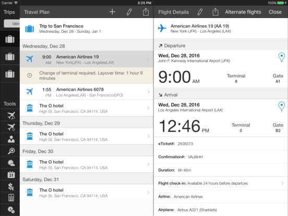Image resolution: width=288 pixels, height=216 pixels.
Task: Open the contacts person tool
Action: (x=11, y=139)
